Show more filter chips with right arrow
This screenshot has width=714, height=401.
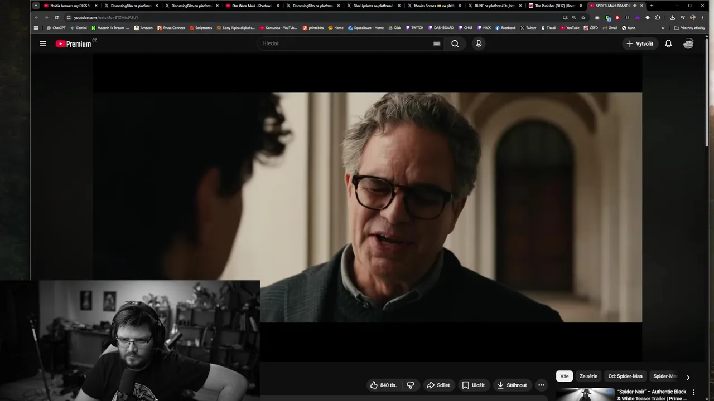click(x=688, y=377)
